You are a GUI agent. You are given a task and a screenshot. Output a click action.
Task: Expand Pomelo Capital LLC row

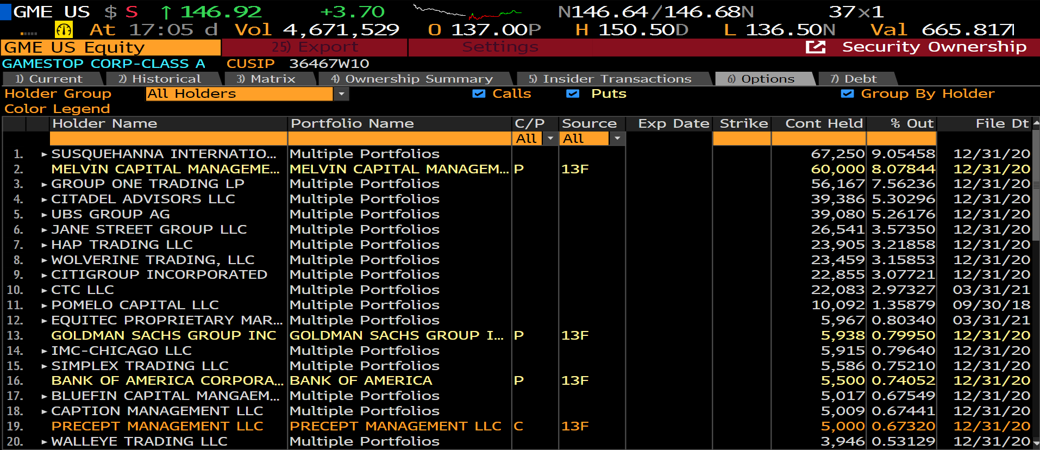click(45, 305)
